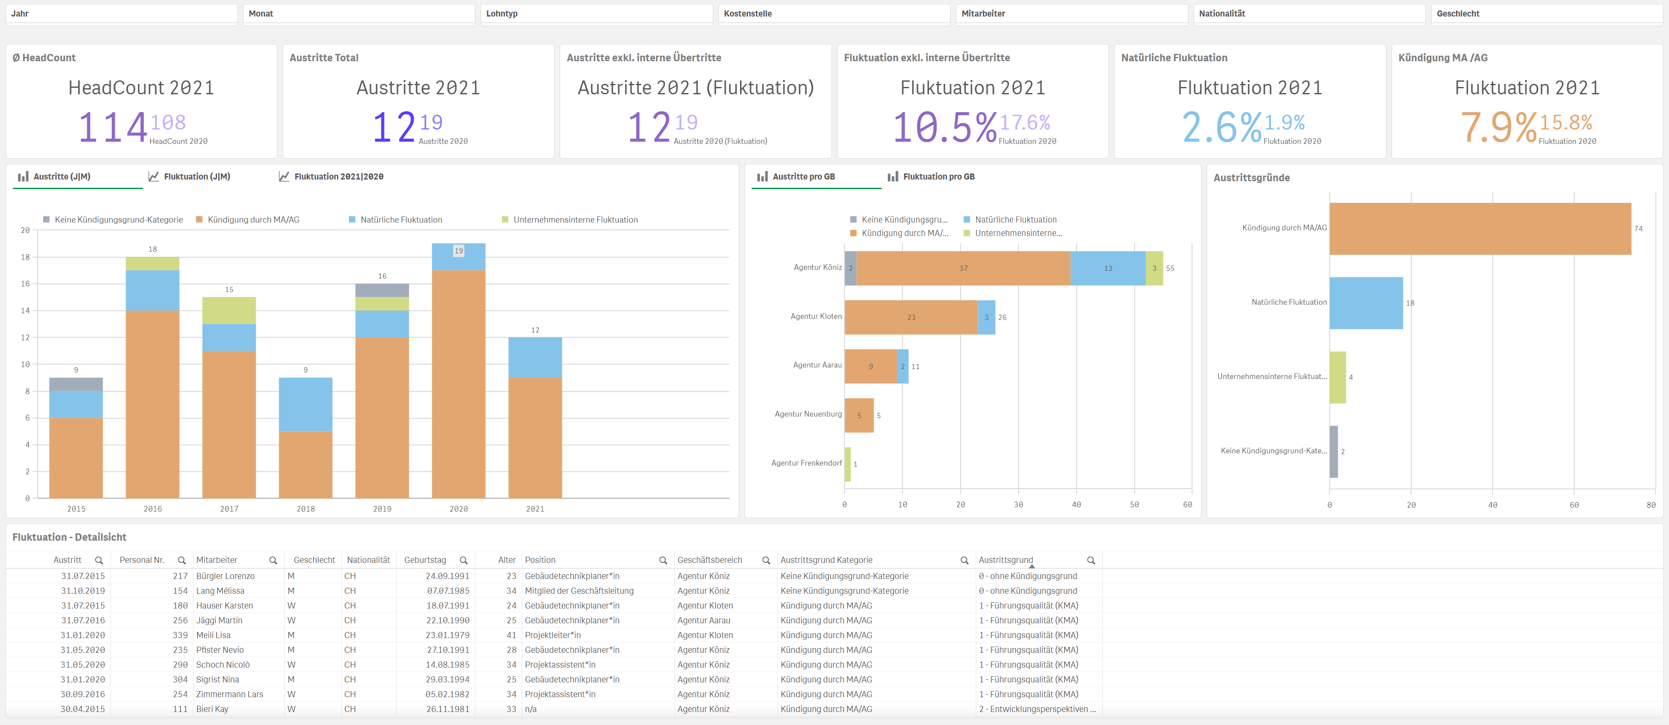The width and height of the screenshot is (1669, 725).
Task: Sort by the Alter column header
Action: 507,560
